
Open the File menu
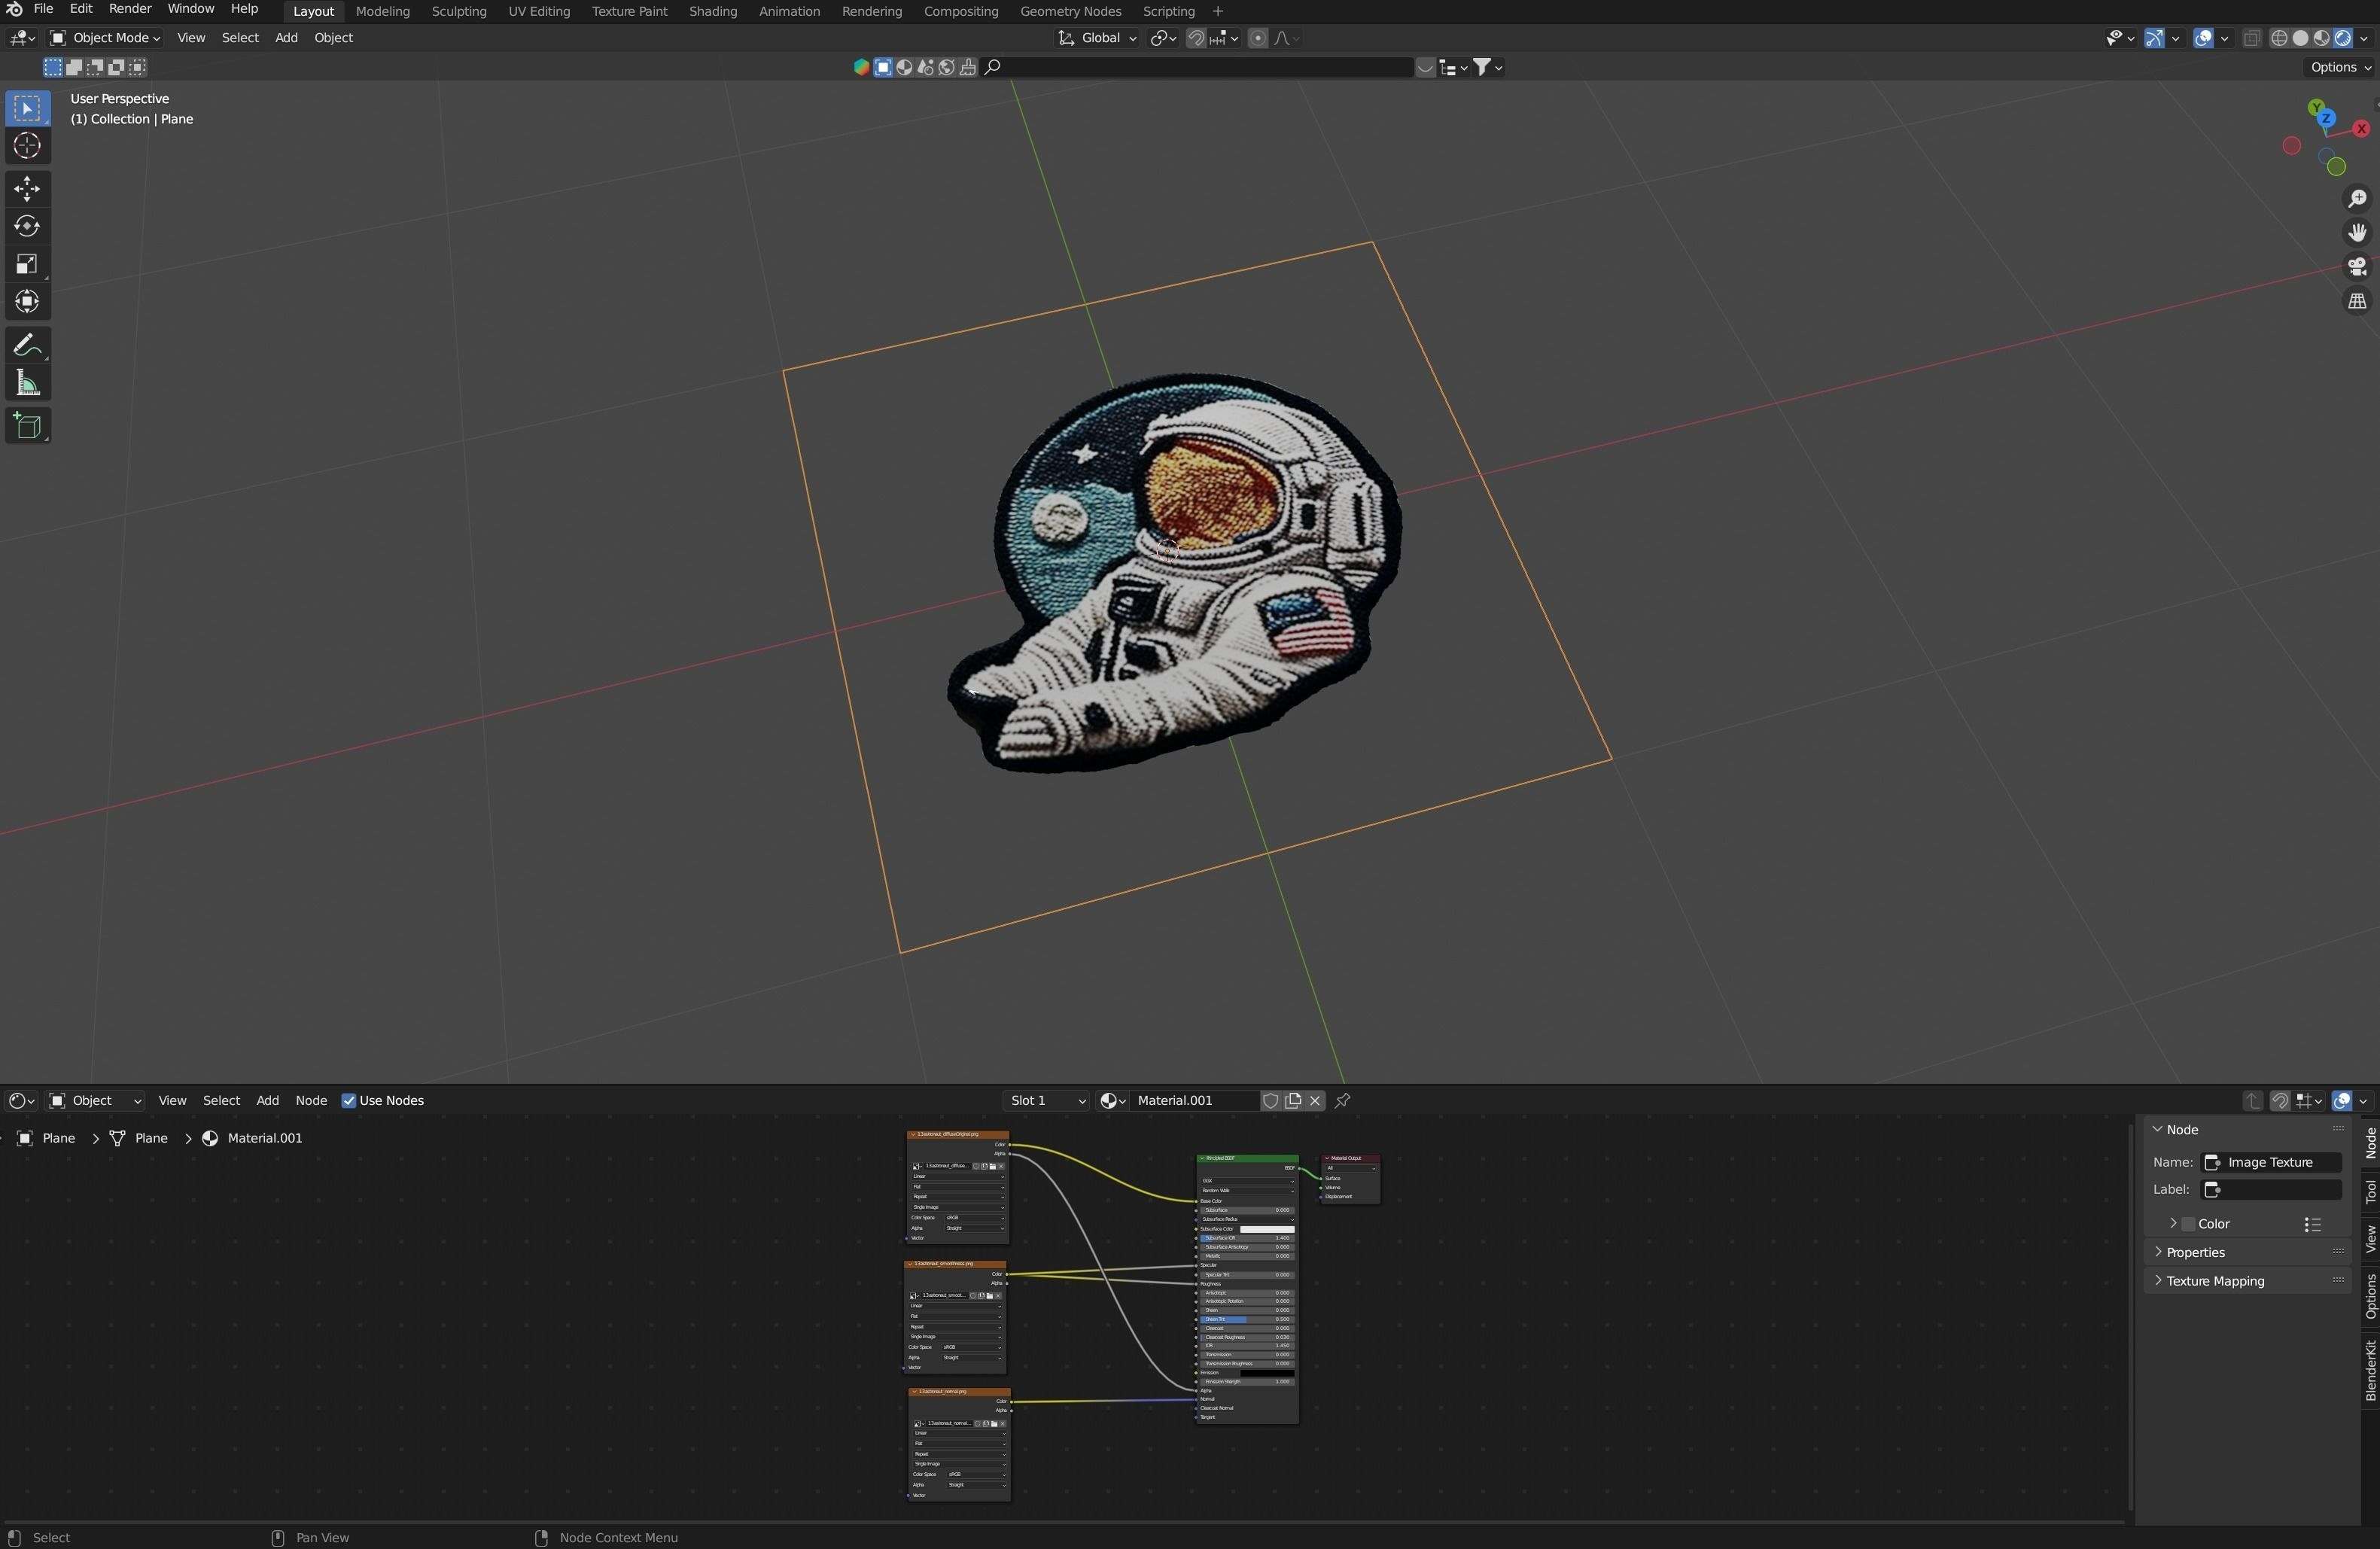click(43, 9)
